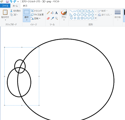Open the quick access toolbar customize arrow
Screen dimensions: 125x120
[x=18, y=2]
